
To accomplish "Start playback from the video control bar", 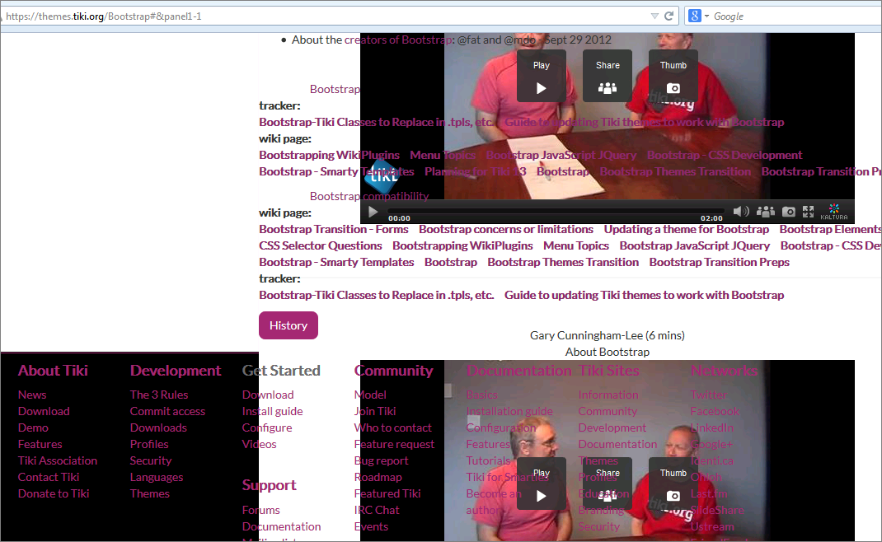I will point(373,212).
